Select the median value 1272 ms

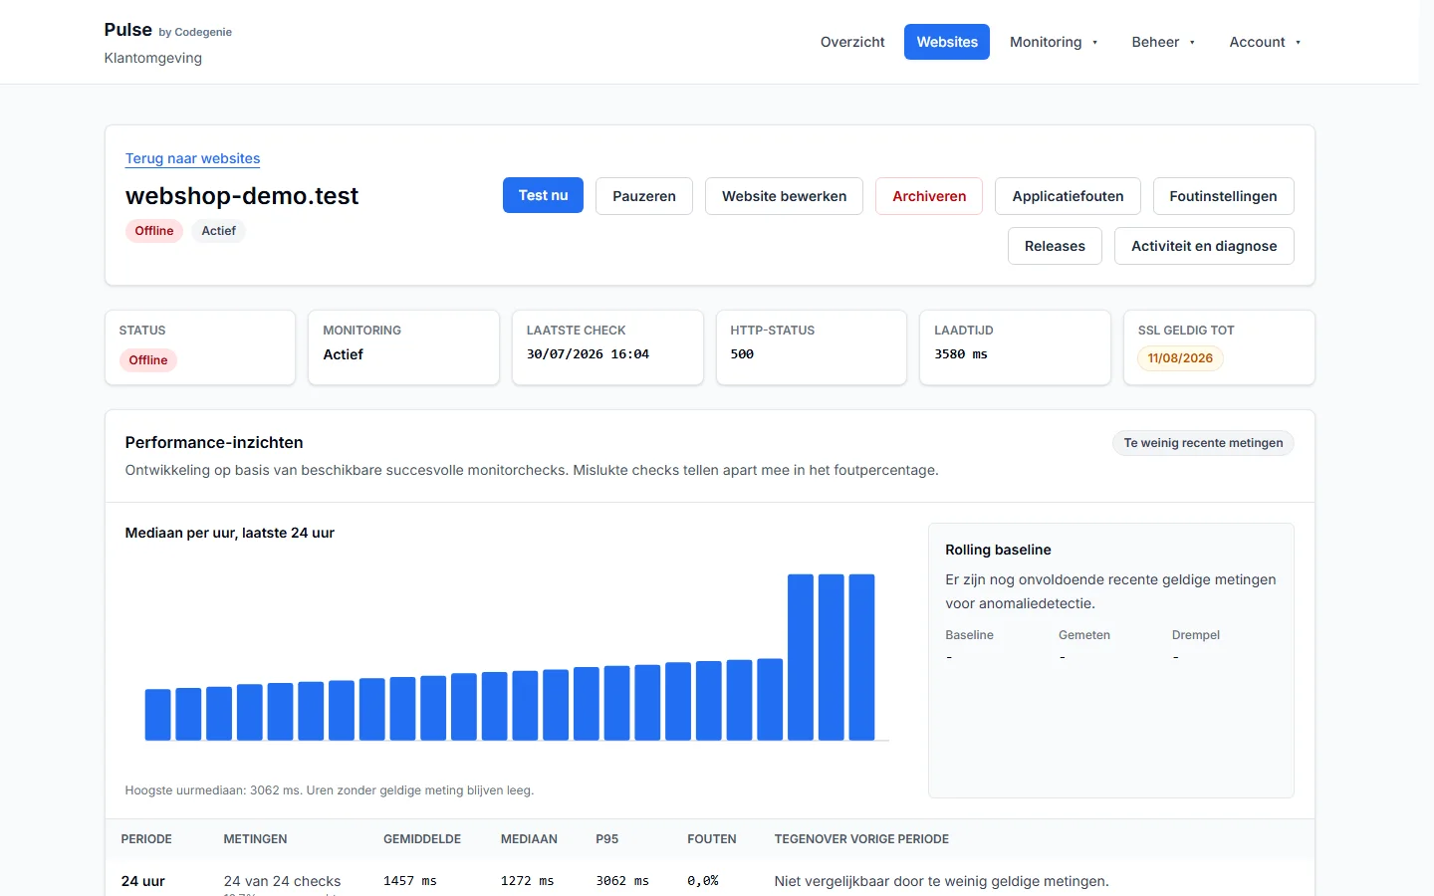coord(528,881)
